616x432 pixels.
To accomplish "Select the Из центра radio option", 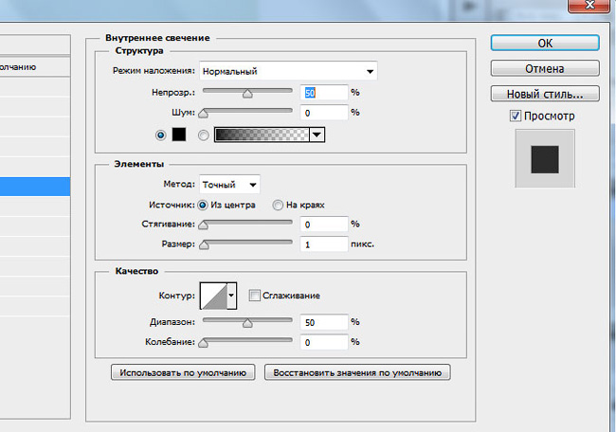I will click(202, 205).
